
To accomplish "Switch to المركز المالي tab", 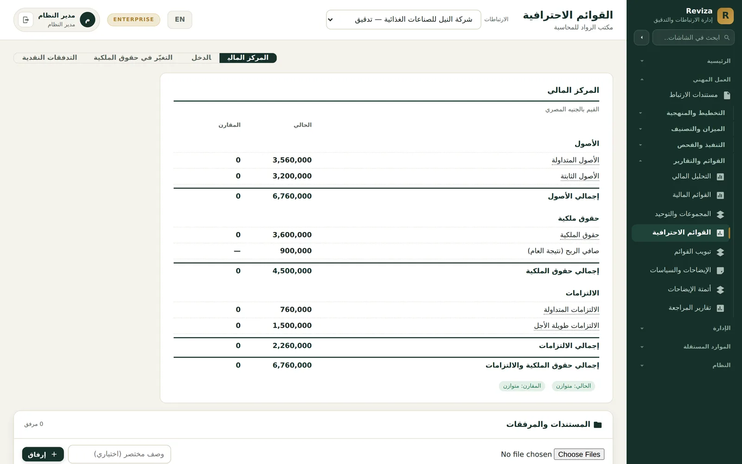I will point(248,58).
